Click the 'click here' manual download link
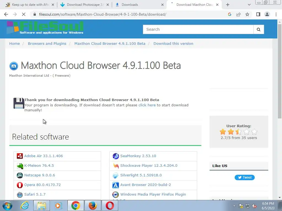Image resolution: width=282 pixels, height=211 pixels. coord(147,105)
